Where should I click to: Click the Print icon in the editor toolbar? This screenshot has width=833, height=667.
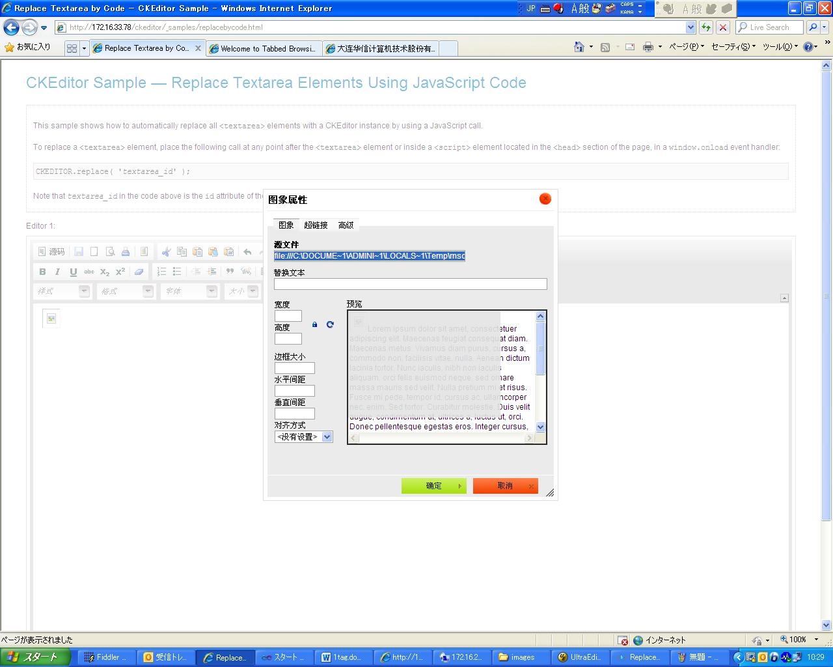click(126, 251)
